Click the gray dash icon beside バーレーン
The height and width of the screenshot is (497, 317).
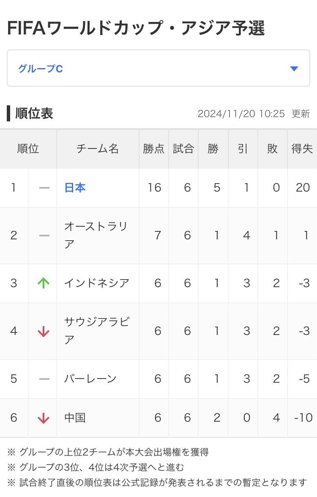point(44,379)
